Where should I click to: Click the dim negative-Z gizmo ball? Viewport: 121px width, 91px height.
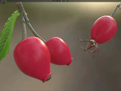tap(120, 10)
